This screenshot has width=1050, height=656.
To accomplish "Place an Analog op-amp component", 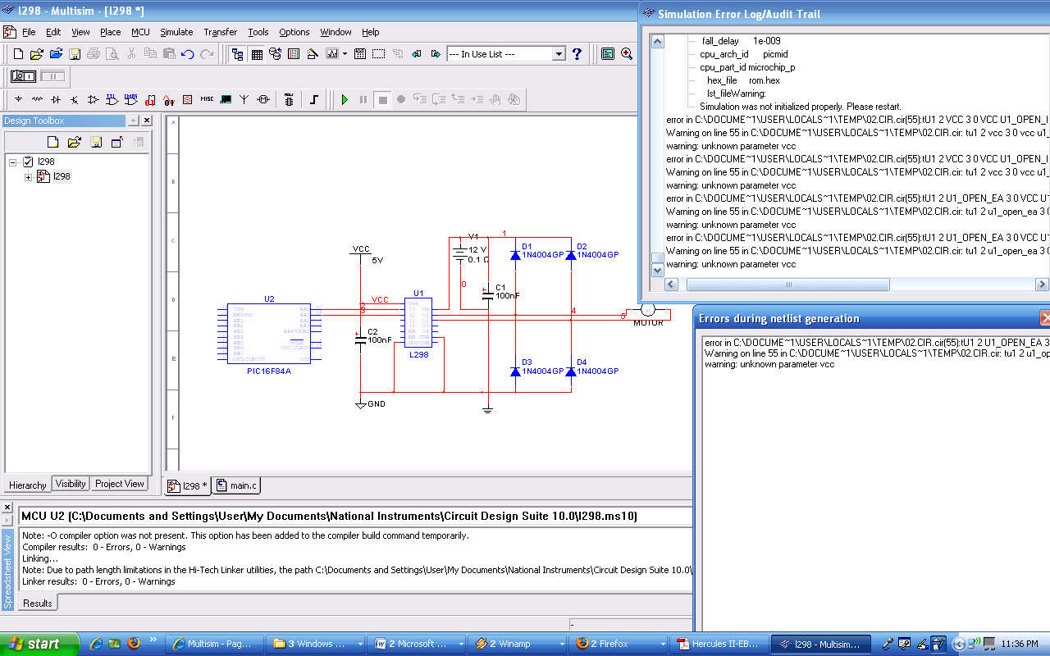I will point(93,99).
